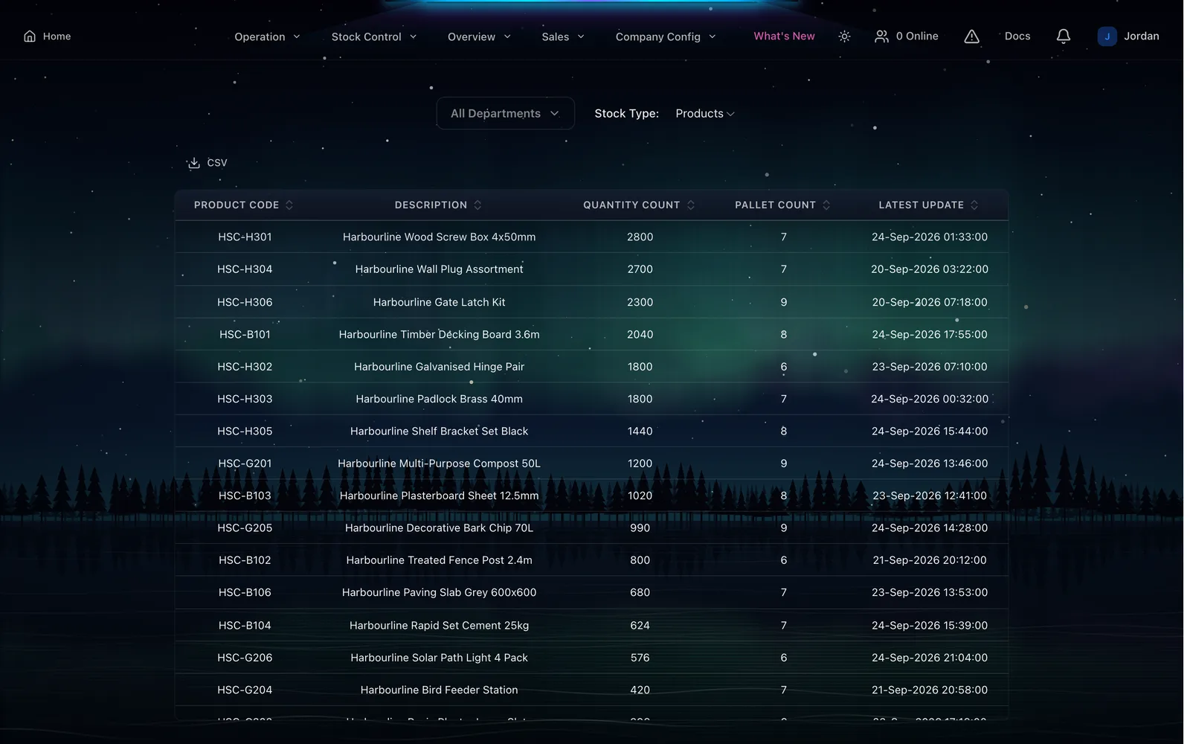1190x744 pixels.
Task: Open the Docs link
Action: click(1017, 36)
